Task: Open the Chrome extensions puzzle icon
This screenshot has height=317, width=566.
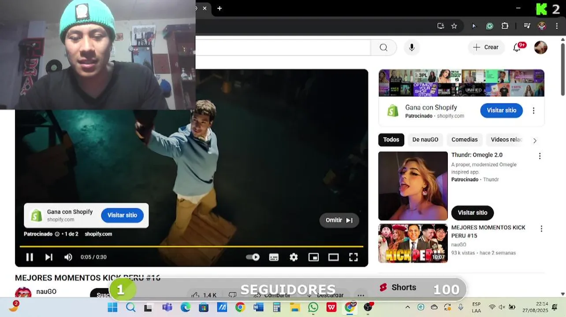Action: pos(505,26)
